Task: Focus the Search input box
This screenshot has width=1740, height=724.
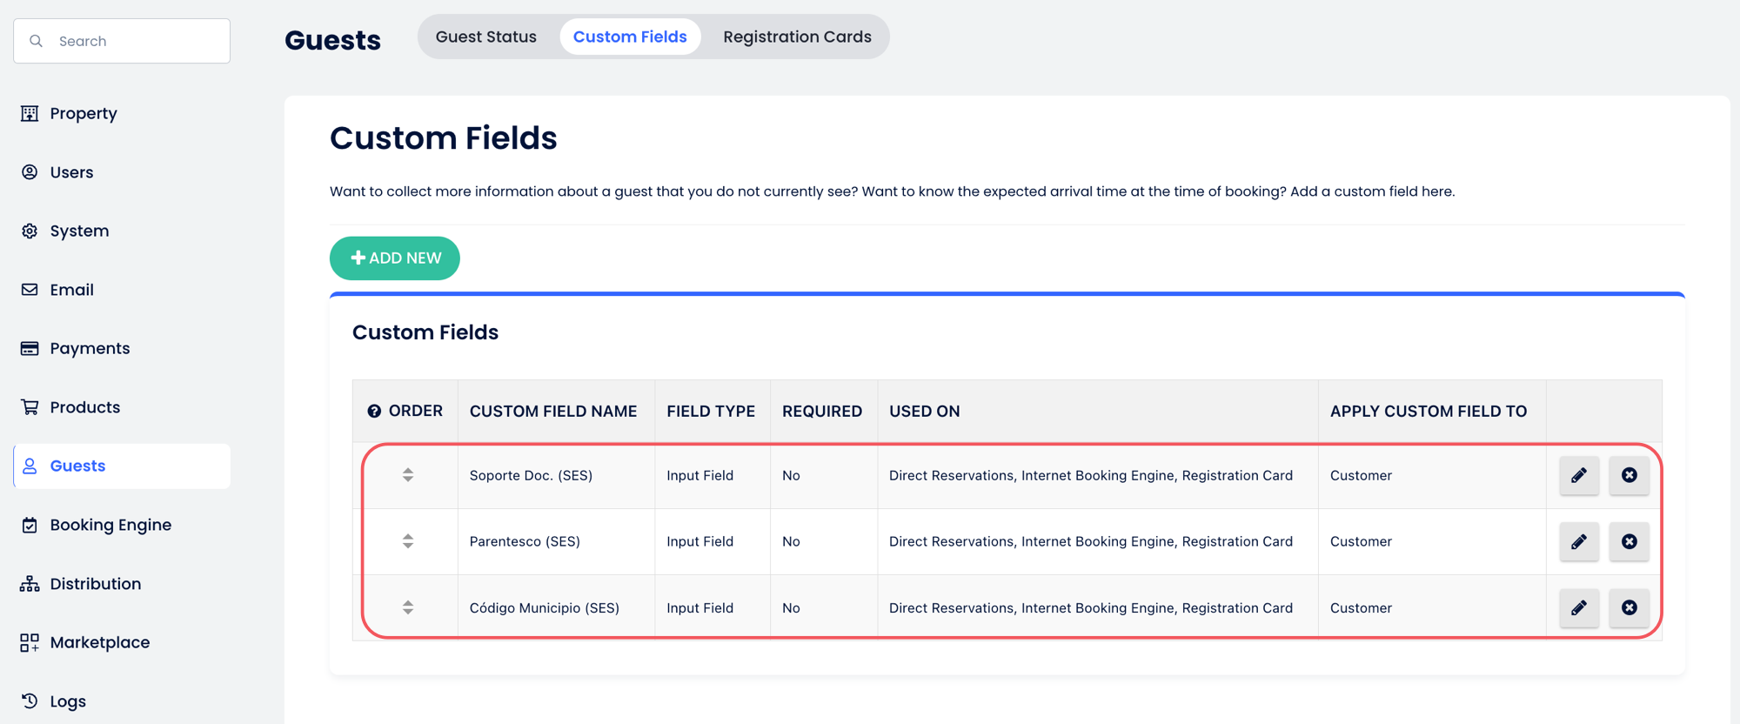Action: 122,41
